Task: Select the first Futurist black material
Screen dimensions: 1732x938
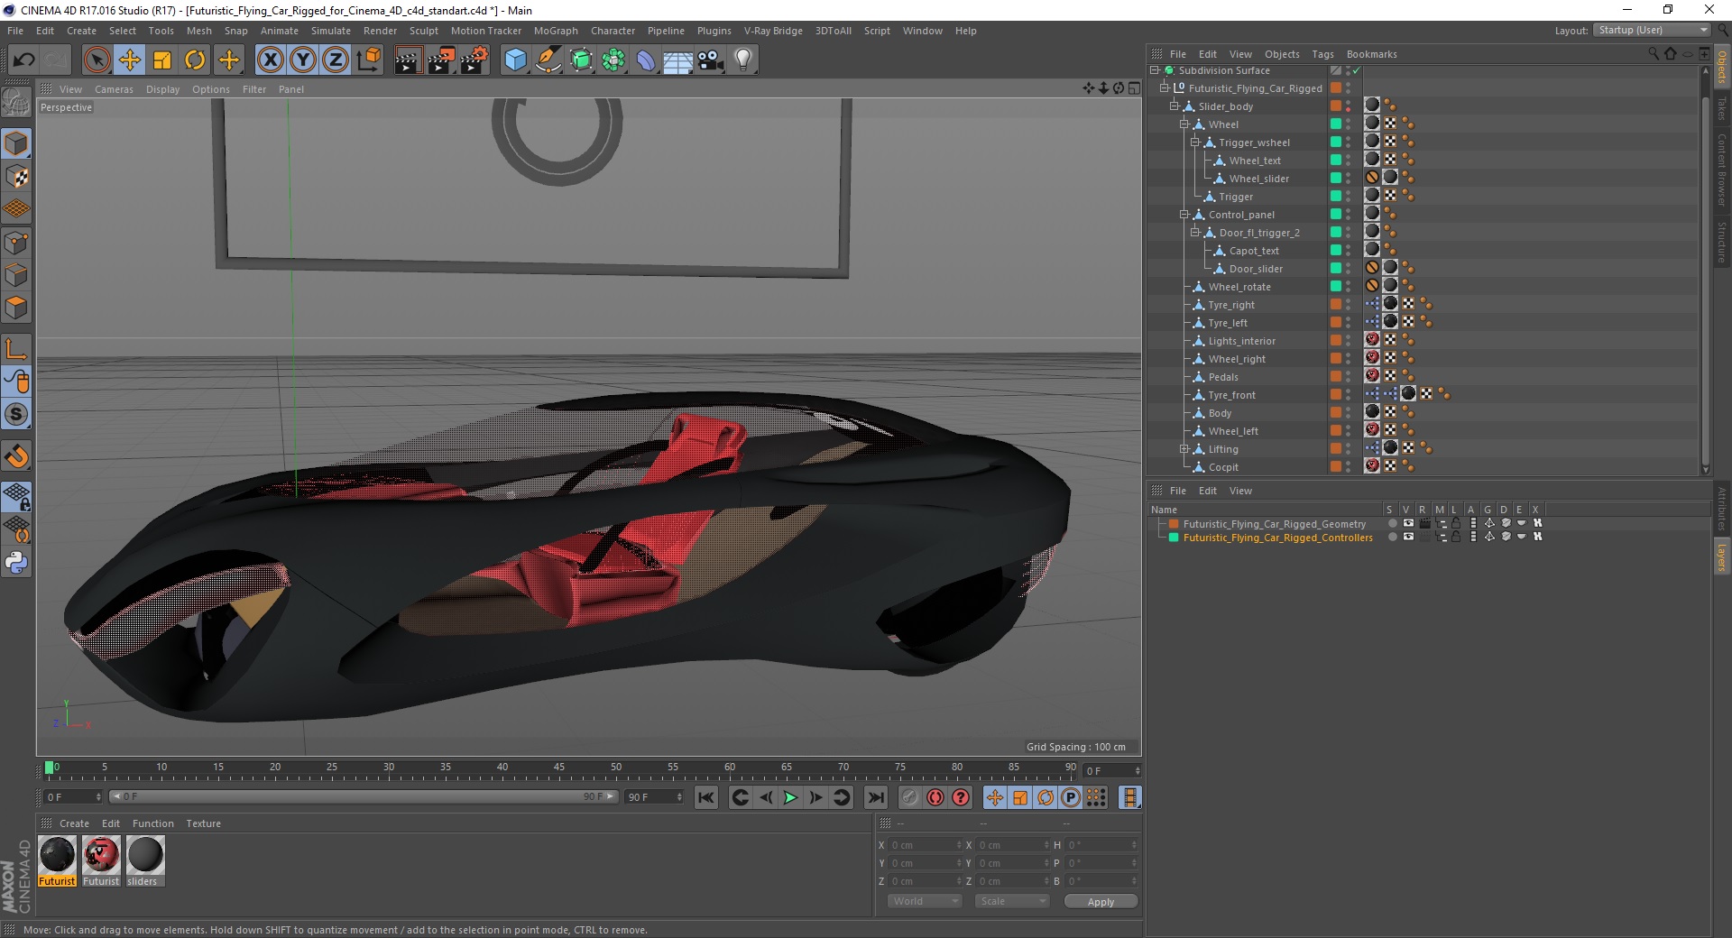Action: [x=57, y=861]
